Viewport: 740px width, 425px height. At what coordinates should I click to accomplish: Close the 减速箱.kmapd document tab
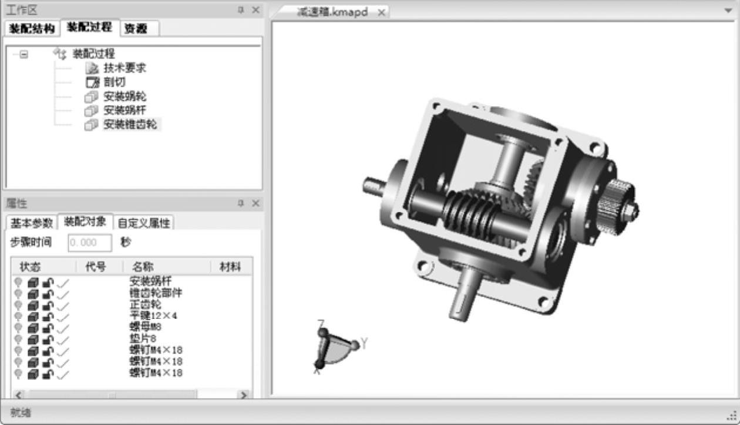point(381,12)
